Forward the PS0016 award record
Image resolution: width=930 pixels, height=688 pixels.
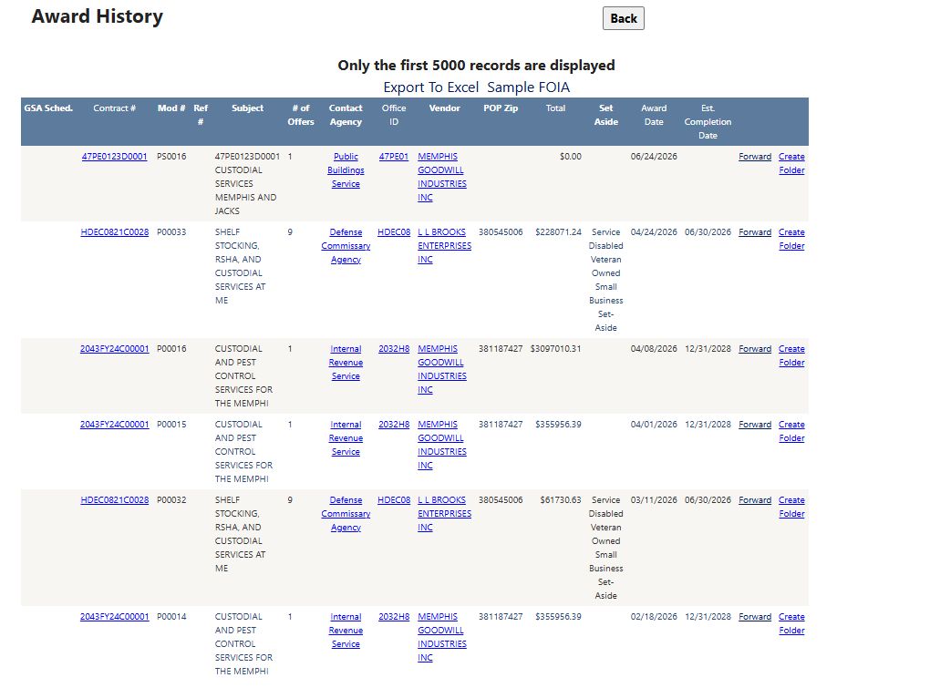pyautogui.click(x=755, y=157)
